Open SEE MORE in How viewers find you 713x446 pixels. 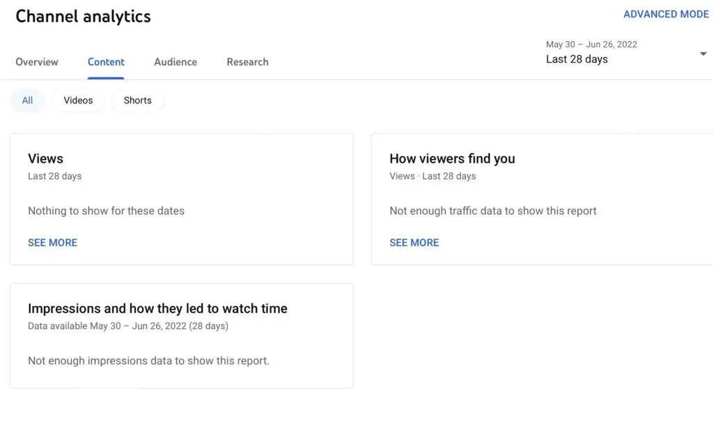(x=414, y=242)
